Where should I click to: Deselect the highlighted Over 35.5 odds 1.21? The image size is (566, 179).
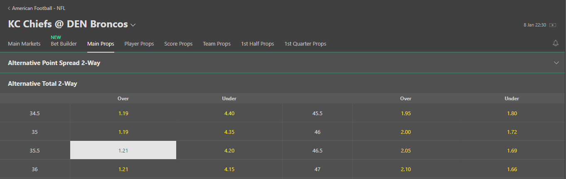[x=123, y=150]
